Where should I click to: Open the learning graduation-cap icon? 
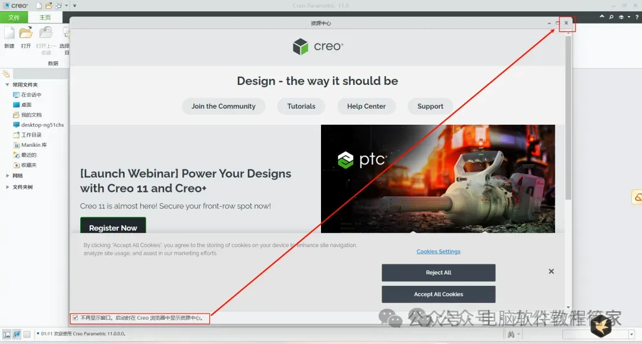point(621,17)
